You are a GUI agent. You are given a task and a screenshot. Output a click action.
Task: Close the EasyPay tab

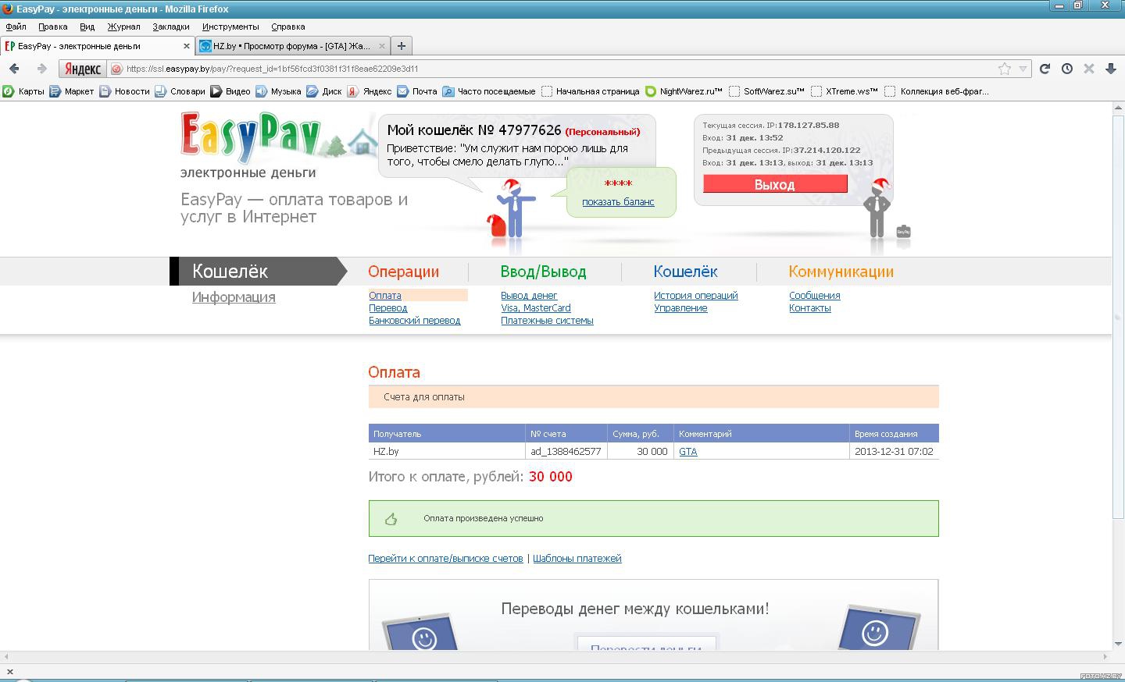click(187, 46)
